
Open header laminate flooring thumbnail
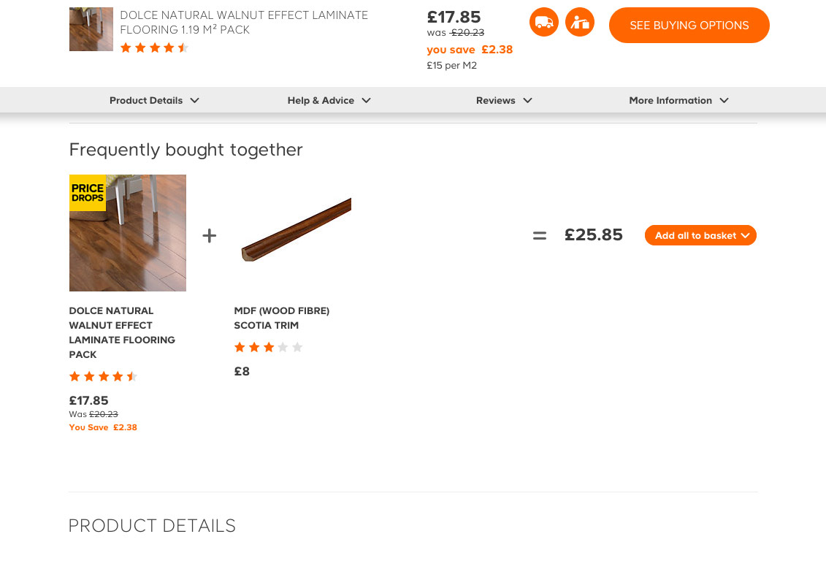[x=91, y=29]
